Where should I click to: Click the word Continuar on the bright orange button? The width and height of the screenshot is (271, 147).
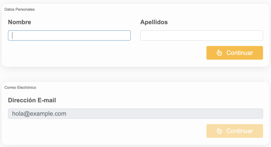point(240,53)
